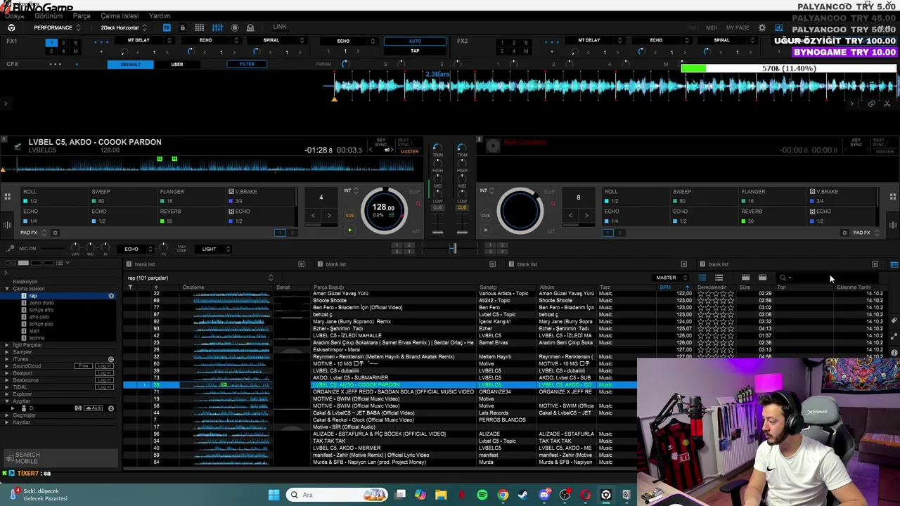This screenshot has height=506, width=900.
Task: Select the USER CFX bank
Action: click(x=177, y=64)
